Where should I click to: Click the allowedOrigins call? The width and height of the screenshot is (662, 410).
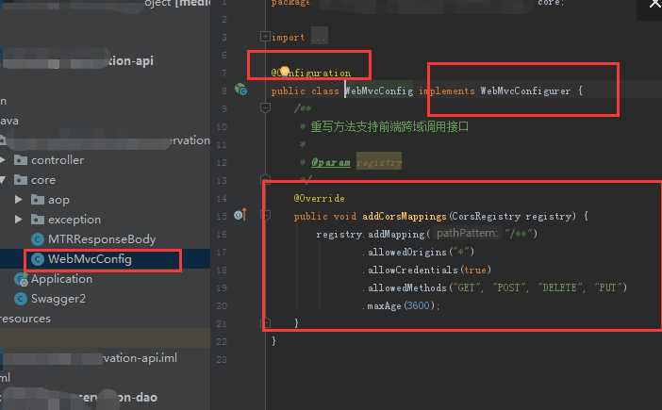(x=407, y=253)
